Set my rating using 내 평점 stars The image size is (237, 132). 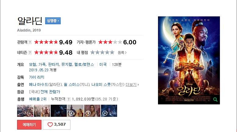pyautogui.click(x=102, y=52)
